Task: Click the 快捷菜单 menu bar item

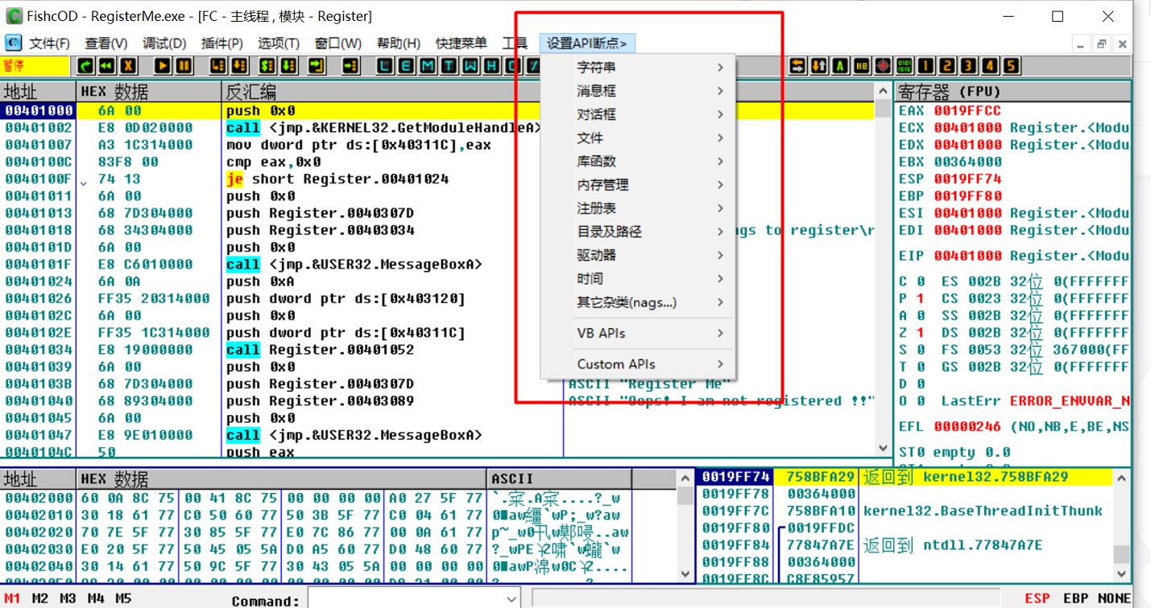Action: click(461, 43)
